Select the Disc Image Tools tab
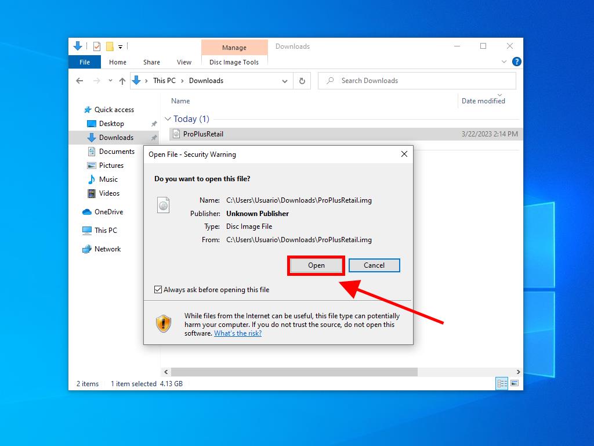Image resolution: width=594 pixels, height=446 pixels. pos(234,62)
